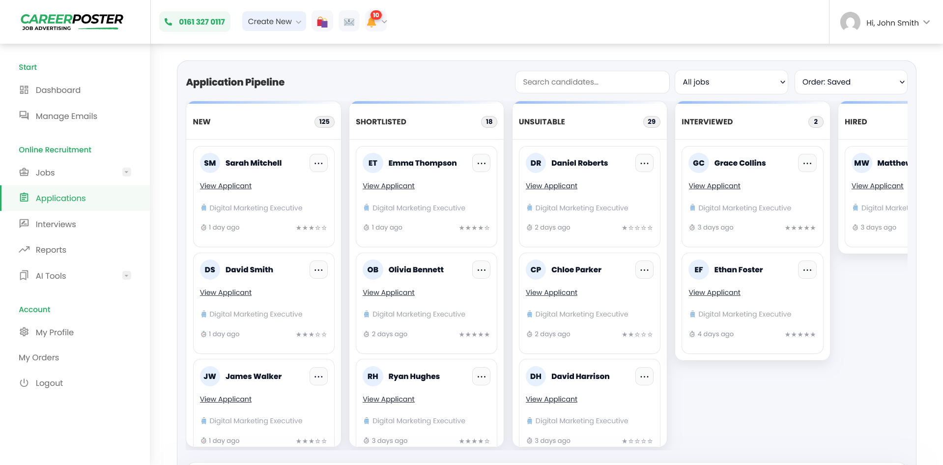
Task: Click the Search candidates field
Action: click(592, 82)
